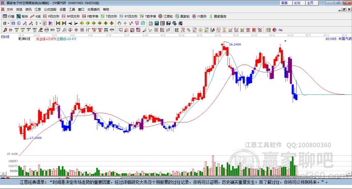
Task: Open the 交易委托 menu
Action: pyautogui.click(x=93, y=9)
